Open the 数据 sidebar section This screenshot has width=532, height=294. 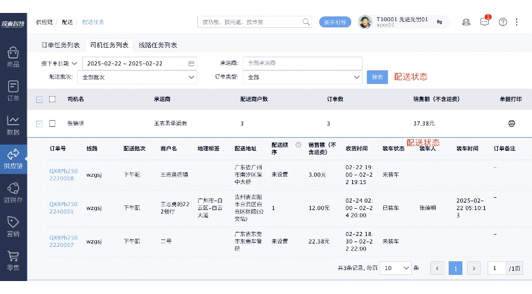tap(13, 125)
